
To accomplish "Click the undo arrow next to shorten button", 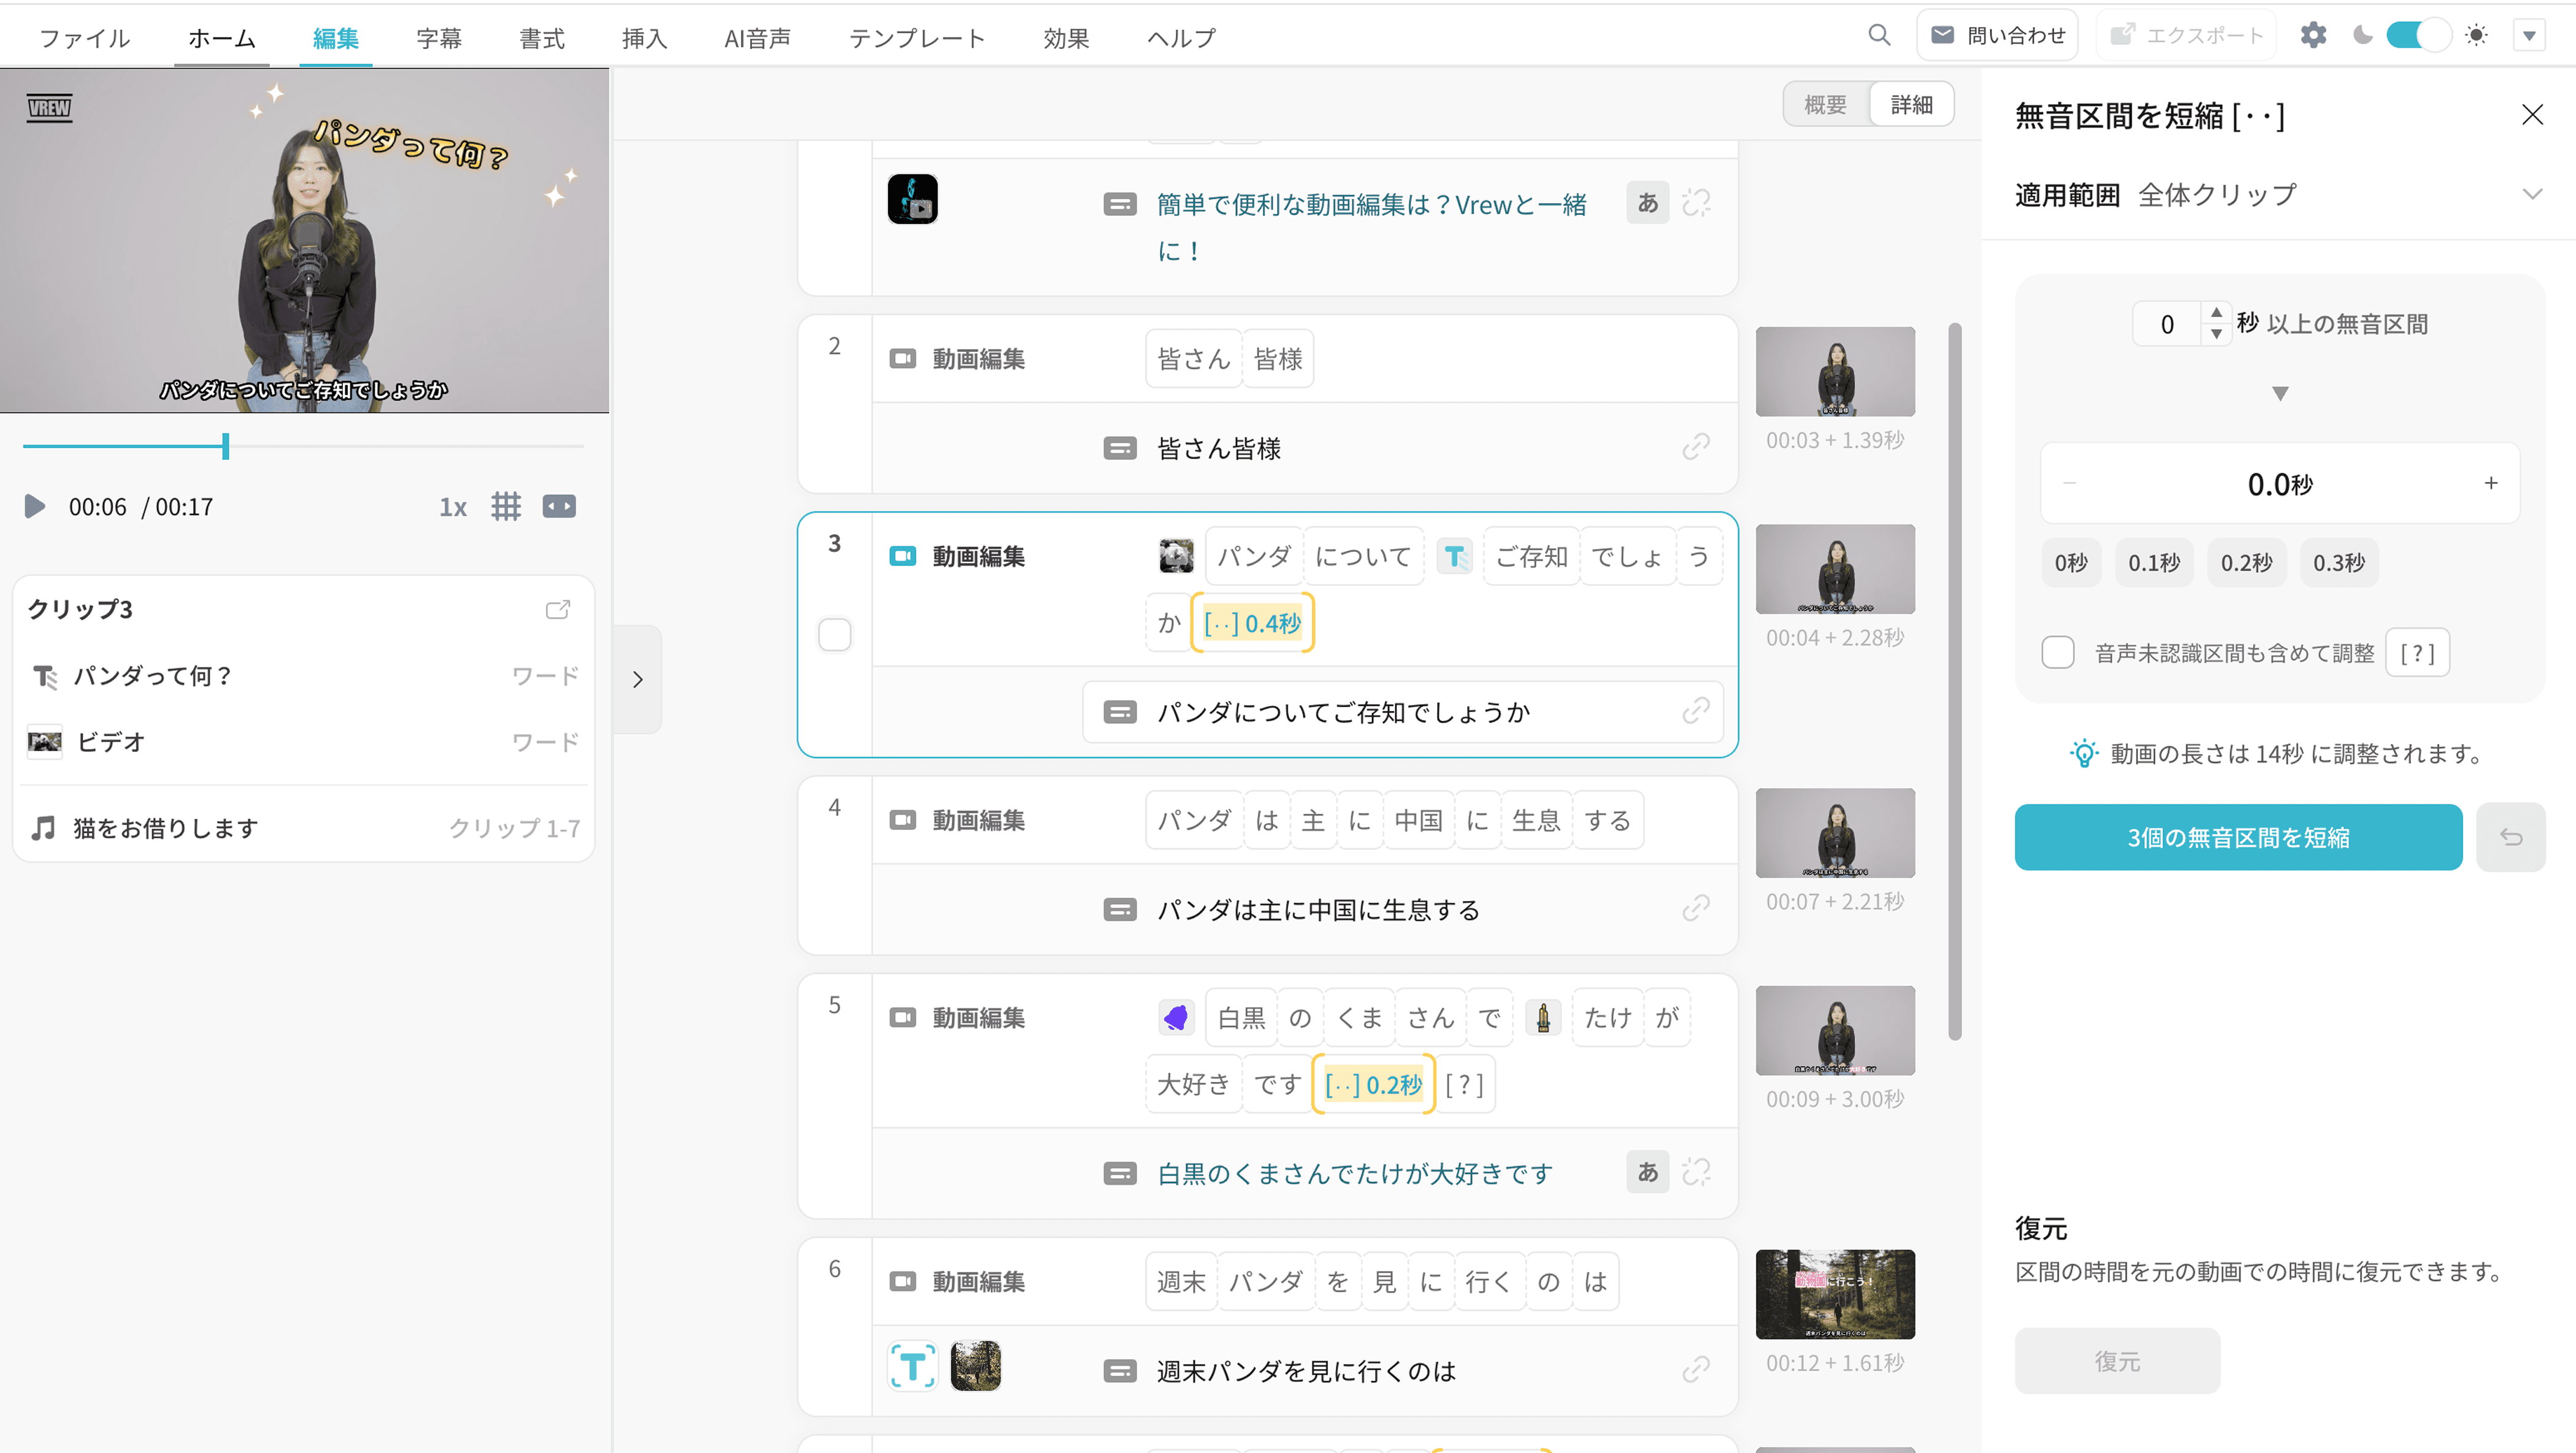I will click(x=2510, y=837).
